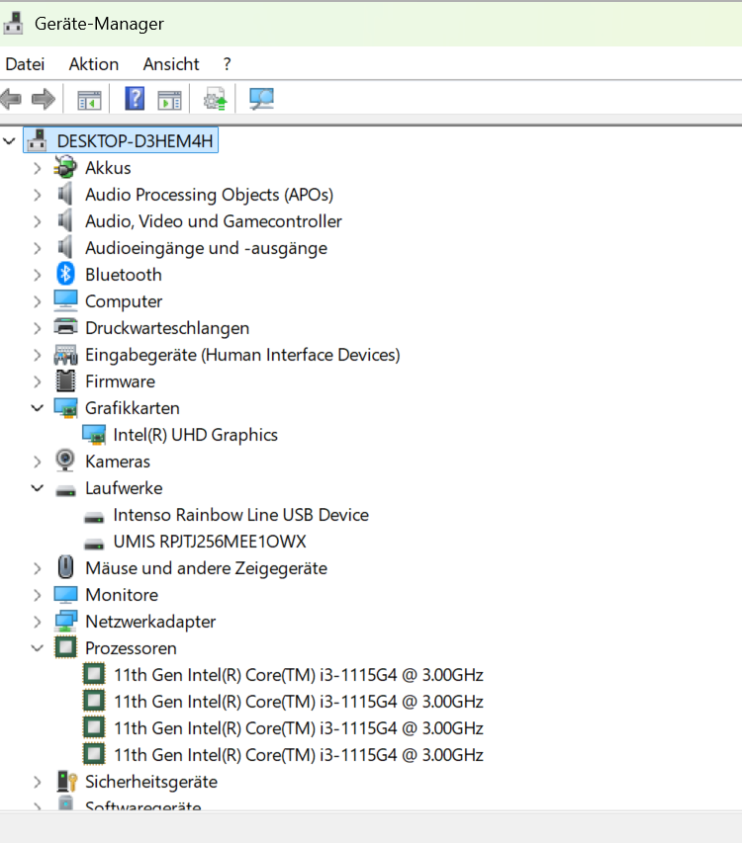Select the Sicherheitsgeräte category label

(x=151, y=782)
